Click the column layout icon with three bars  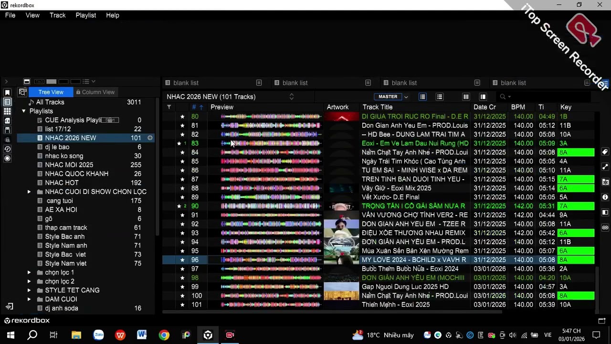[x=466, y=97]
